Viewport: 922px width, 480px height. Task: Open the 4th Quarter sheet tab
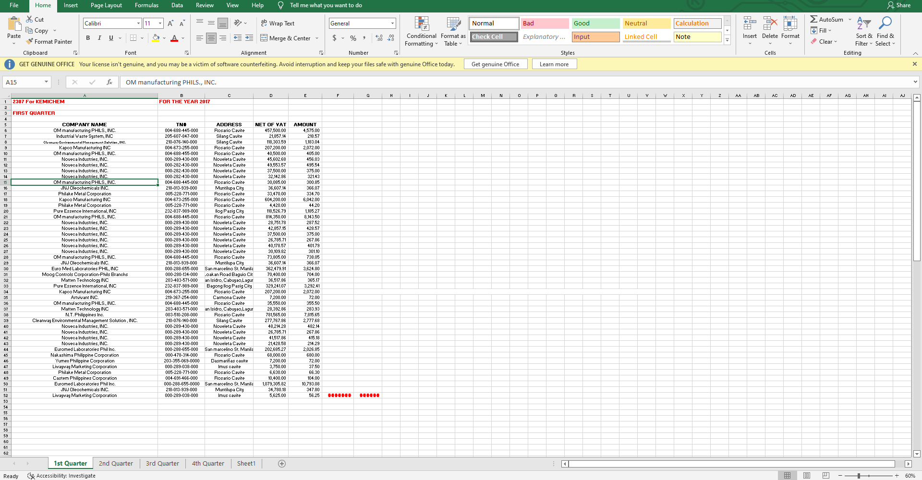(208, 463)
